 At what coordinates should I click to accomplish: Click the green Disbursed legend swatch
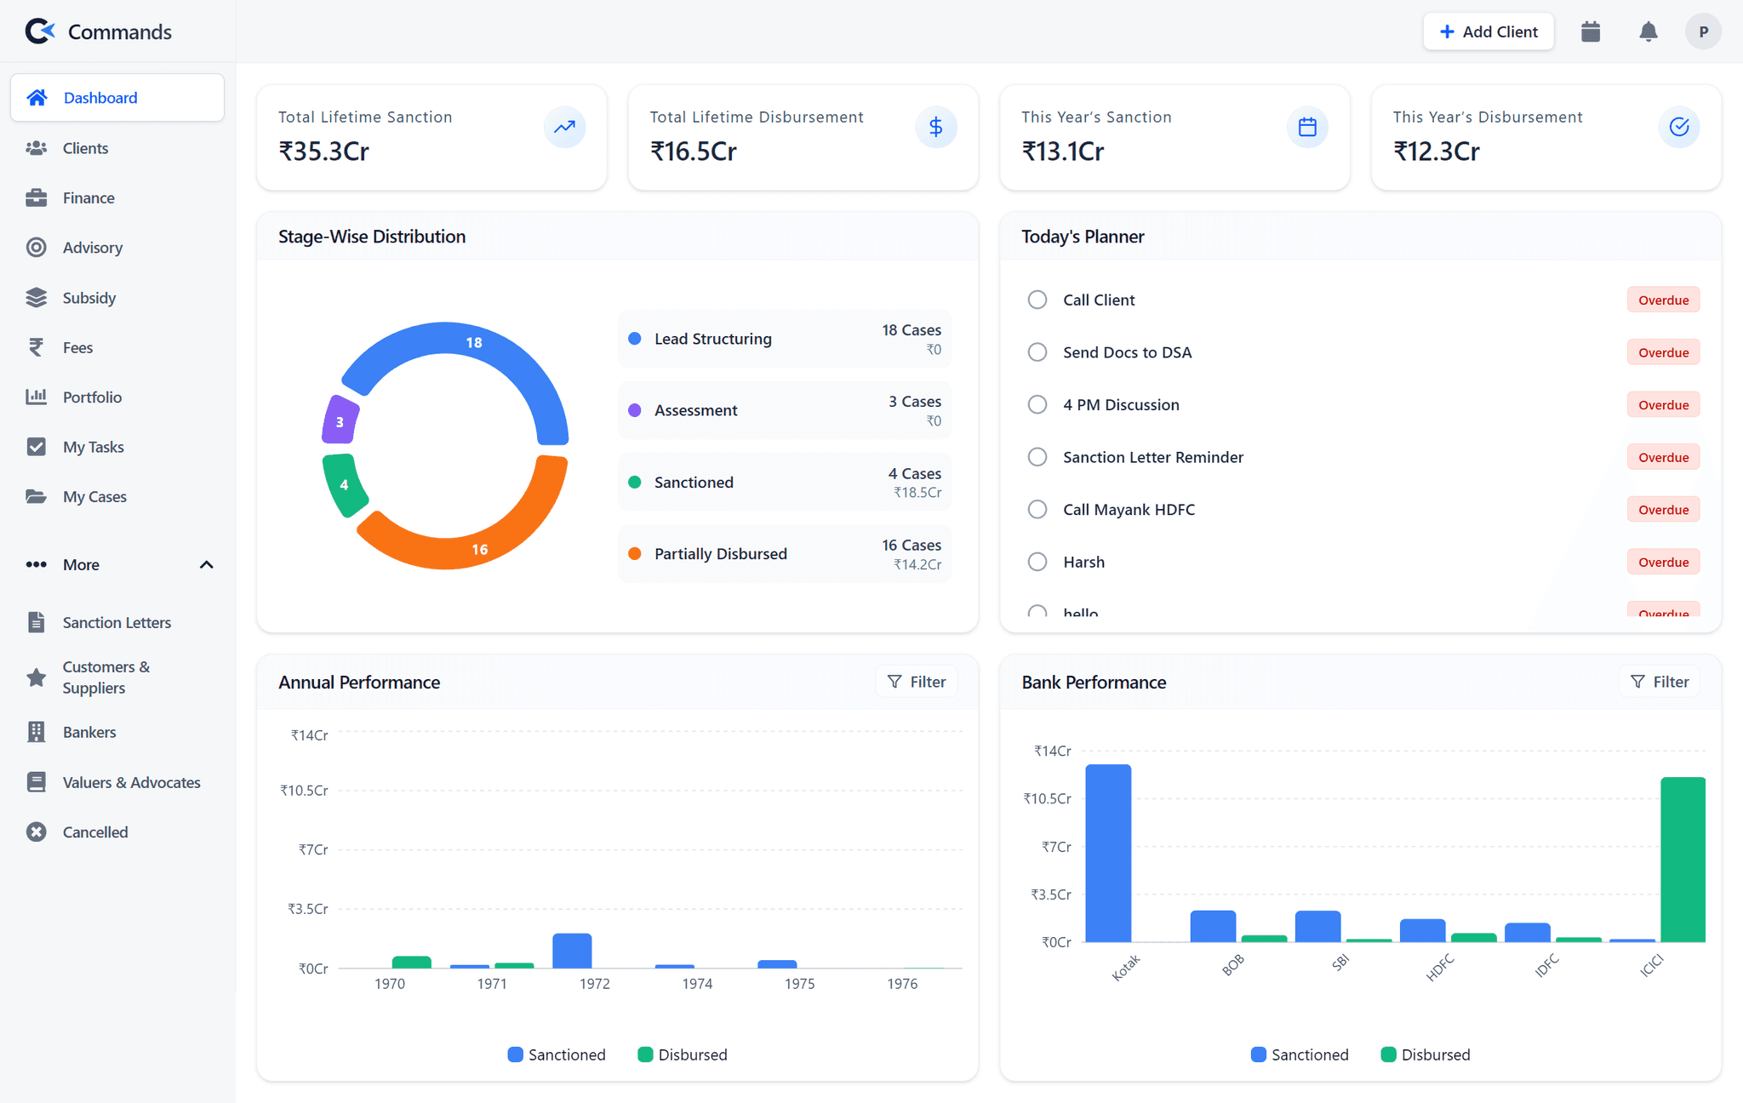[643, 1054]
